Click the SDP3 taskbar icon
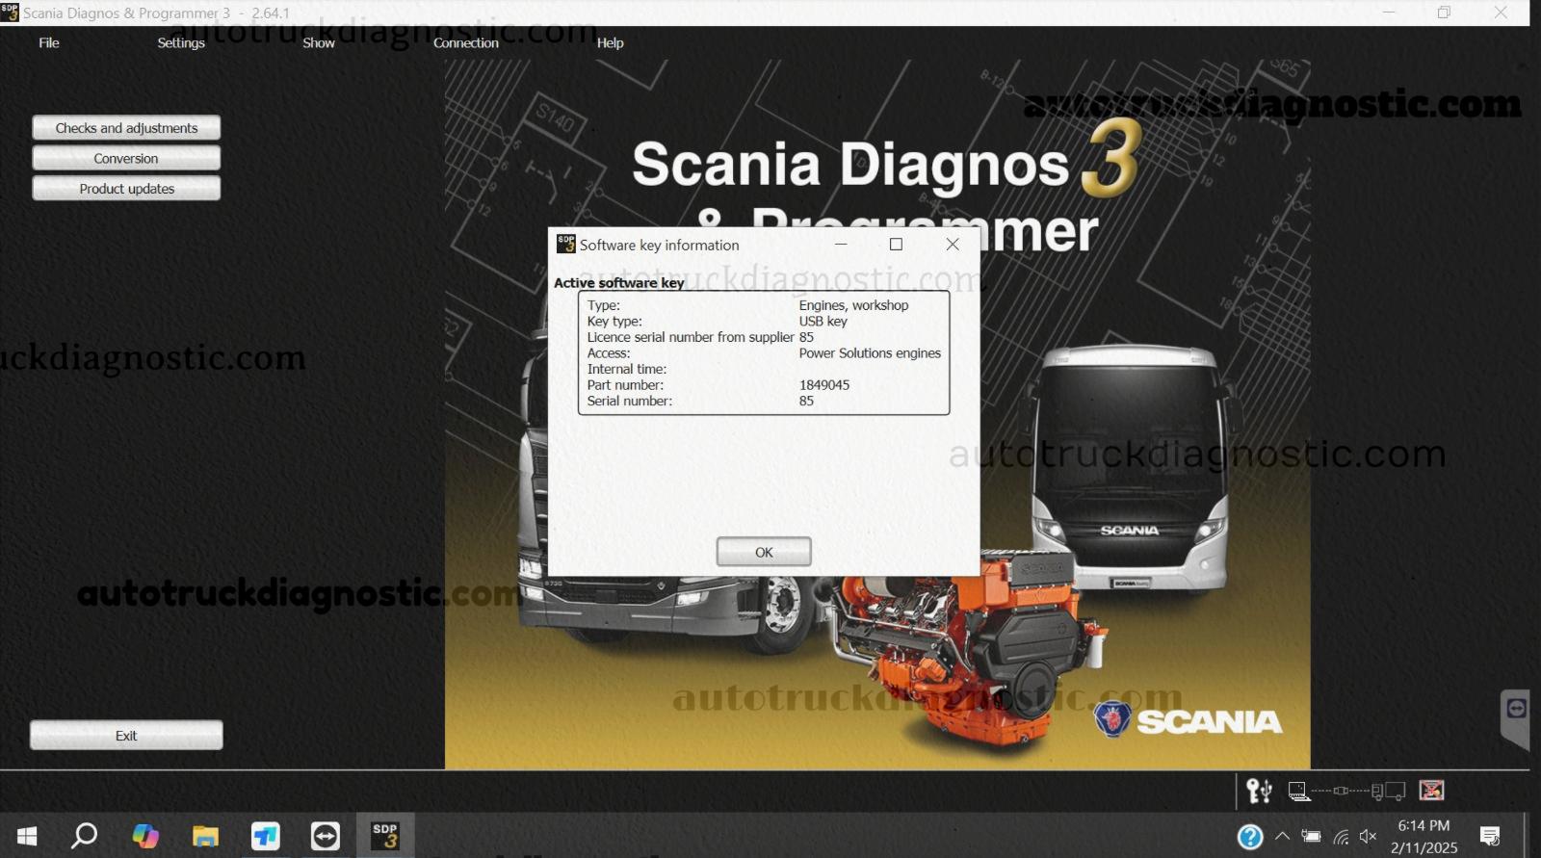Viewport: 1541px width, 858px height. click(x=385, y=835)
